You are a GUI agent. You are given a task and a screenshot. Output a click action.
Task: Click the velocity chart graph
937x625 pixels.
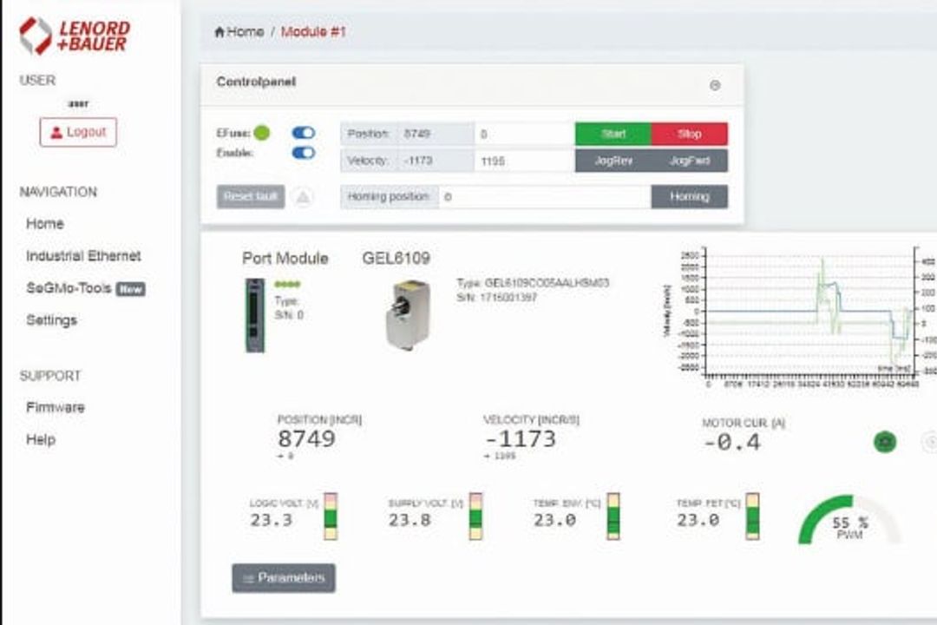tap(801, 319)
